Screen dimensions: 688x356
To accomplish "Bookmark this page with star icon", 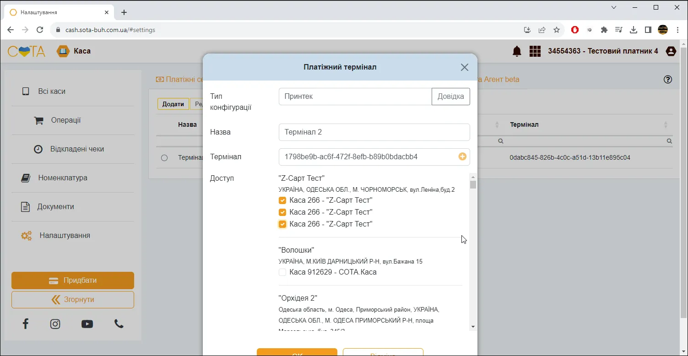I will click(x=557, y=30).
